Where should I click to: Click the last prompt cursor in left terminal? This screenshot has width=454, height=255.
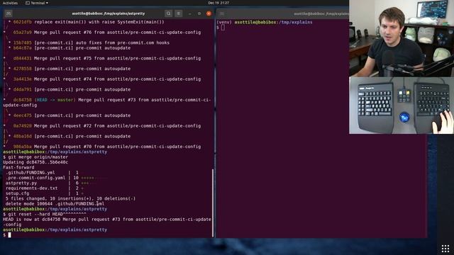[x=9, y=235]
